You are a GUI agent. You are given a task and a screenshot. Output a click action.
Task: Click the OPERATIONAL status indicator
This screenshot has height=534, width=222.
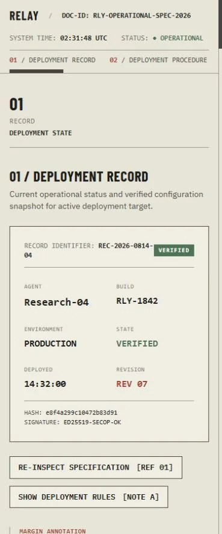(178, 38)
